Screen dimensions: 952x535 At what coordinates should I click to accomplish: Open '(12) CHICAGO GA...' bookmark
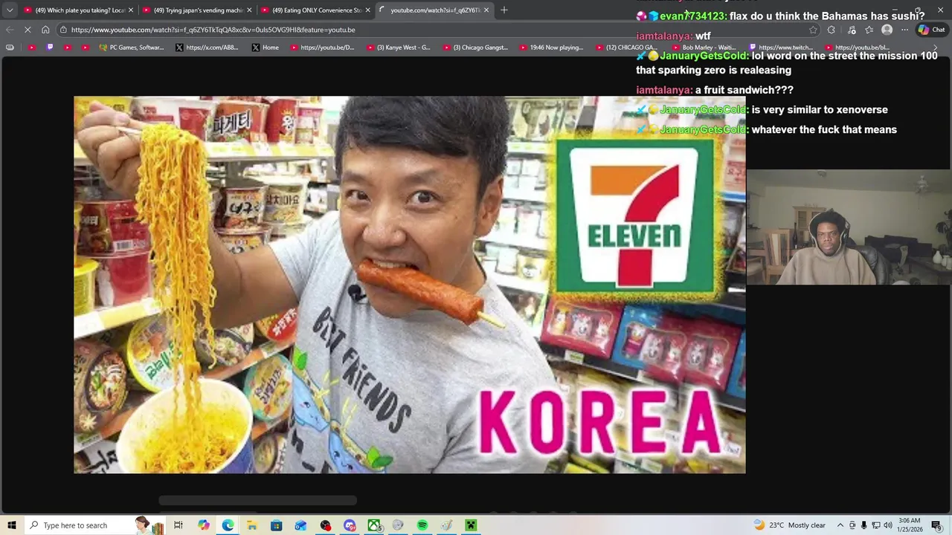click(x=627, y=48)
